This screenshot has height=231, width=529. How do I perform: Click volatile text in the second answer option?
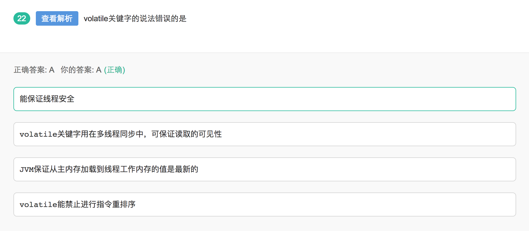[x=38, y=134]
